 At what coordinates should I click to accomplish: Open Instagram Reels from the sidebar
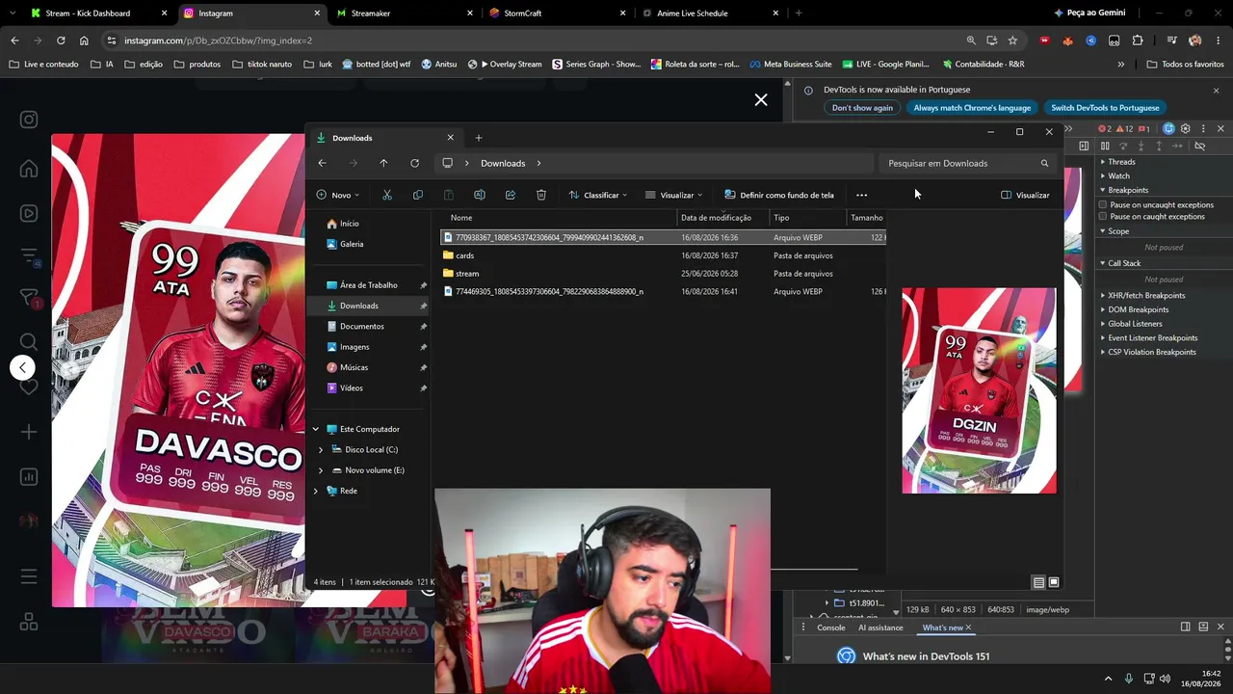click(29, 213)
